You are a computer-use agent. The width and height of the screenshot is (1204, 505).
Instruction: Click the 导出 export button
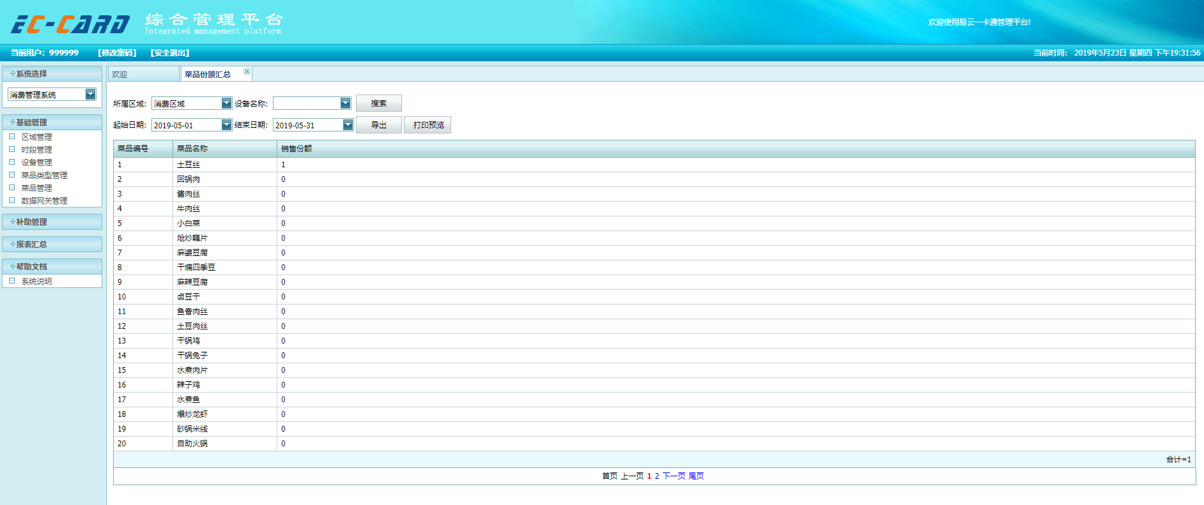[379, 125]
